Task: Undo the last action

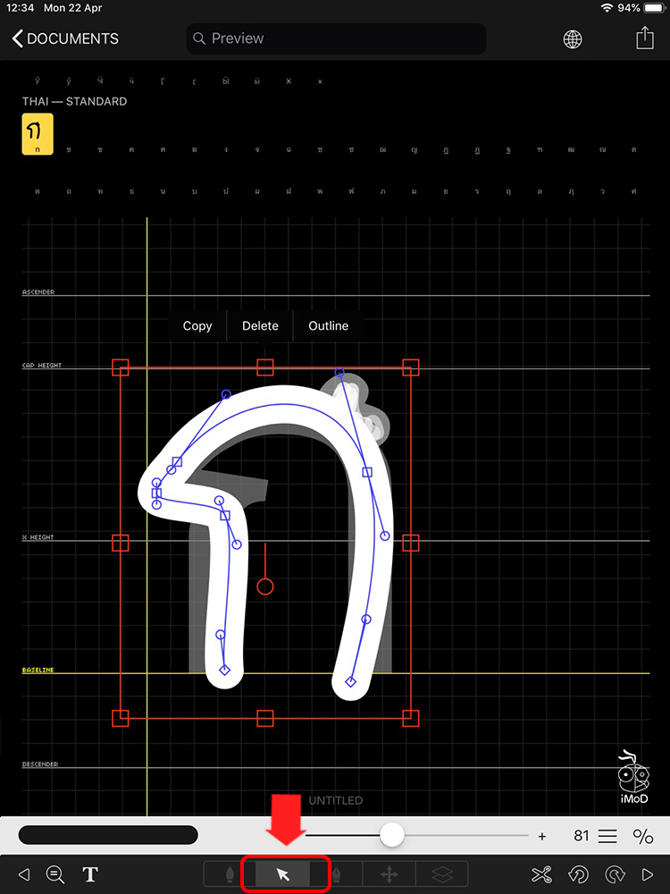Action: pos(579,874)
